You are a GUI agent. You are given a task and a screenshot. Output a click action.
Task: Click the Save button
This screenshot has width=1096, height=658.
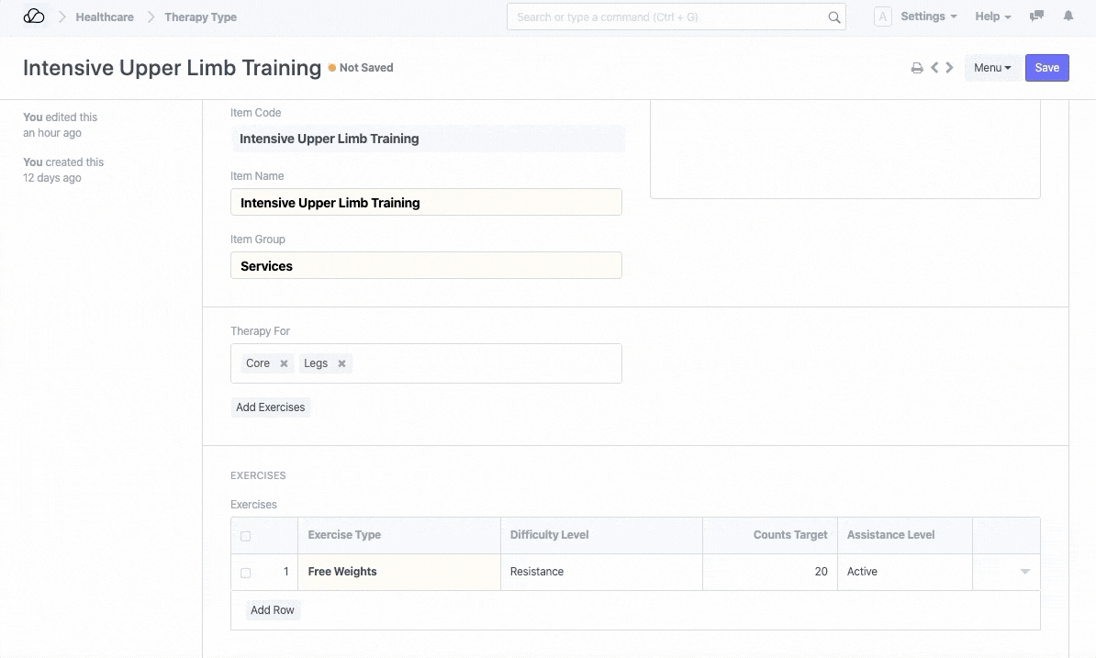click(1046, 68)
